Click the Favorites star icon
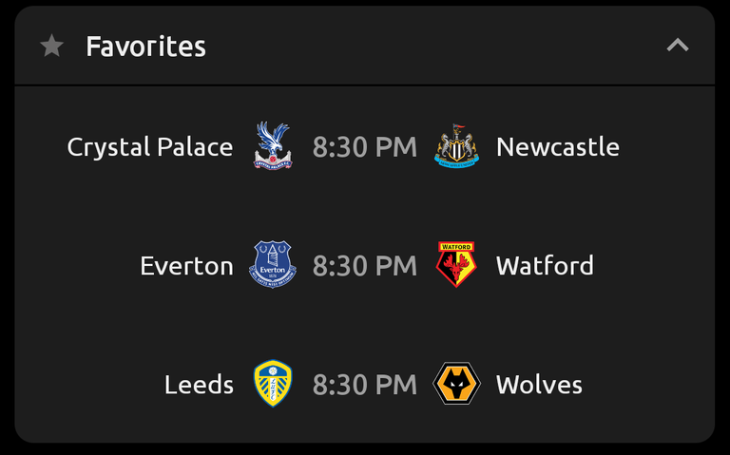This screenshot has height=455, width=730. click(51, 46)
